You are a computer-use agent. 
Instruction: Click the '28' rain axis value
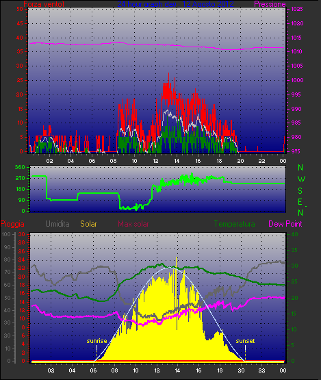click(x=22, y=243)
